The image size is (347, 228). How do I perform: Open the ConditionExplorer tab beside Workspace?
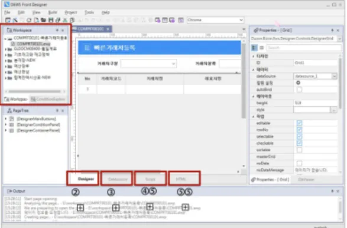tap(48, 99)
